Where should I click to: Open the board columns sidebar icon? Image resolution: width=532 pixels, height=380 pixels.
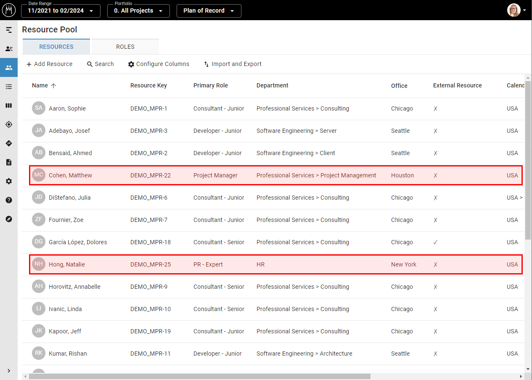(x=9, y=106)
